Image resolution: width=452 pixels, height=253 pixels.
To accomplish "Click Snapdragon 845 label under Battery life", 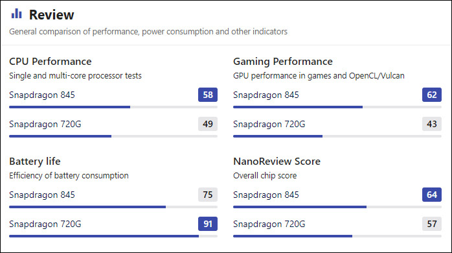I will 42,195.
